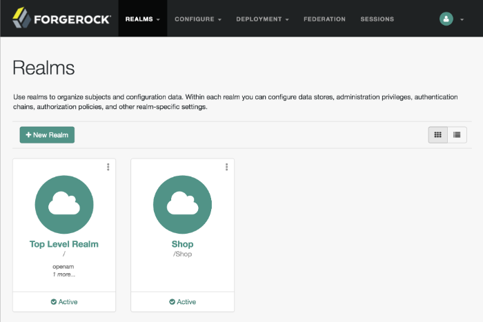483x322 pixels.
Task: Click the Top Level Realm cloud icon
Action: coord(64,204)
